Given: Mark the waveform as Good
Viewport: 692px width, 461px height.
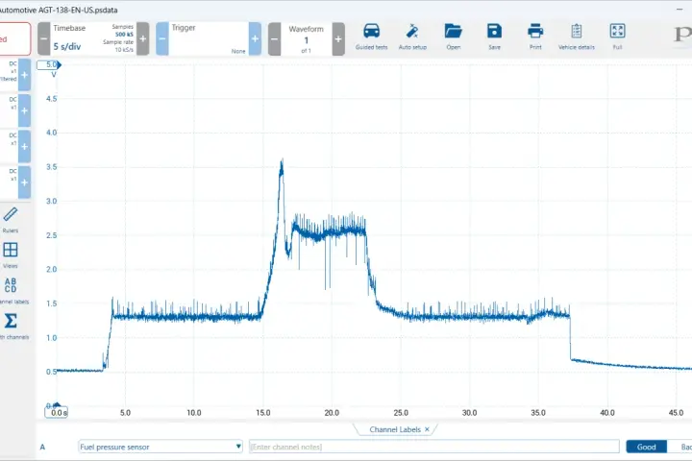Looking at the screenshot, I should point(646,447).
